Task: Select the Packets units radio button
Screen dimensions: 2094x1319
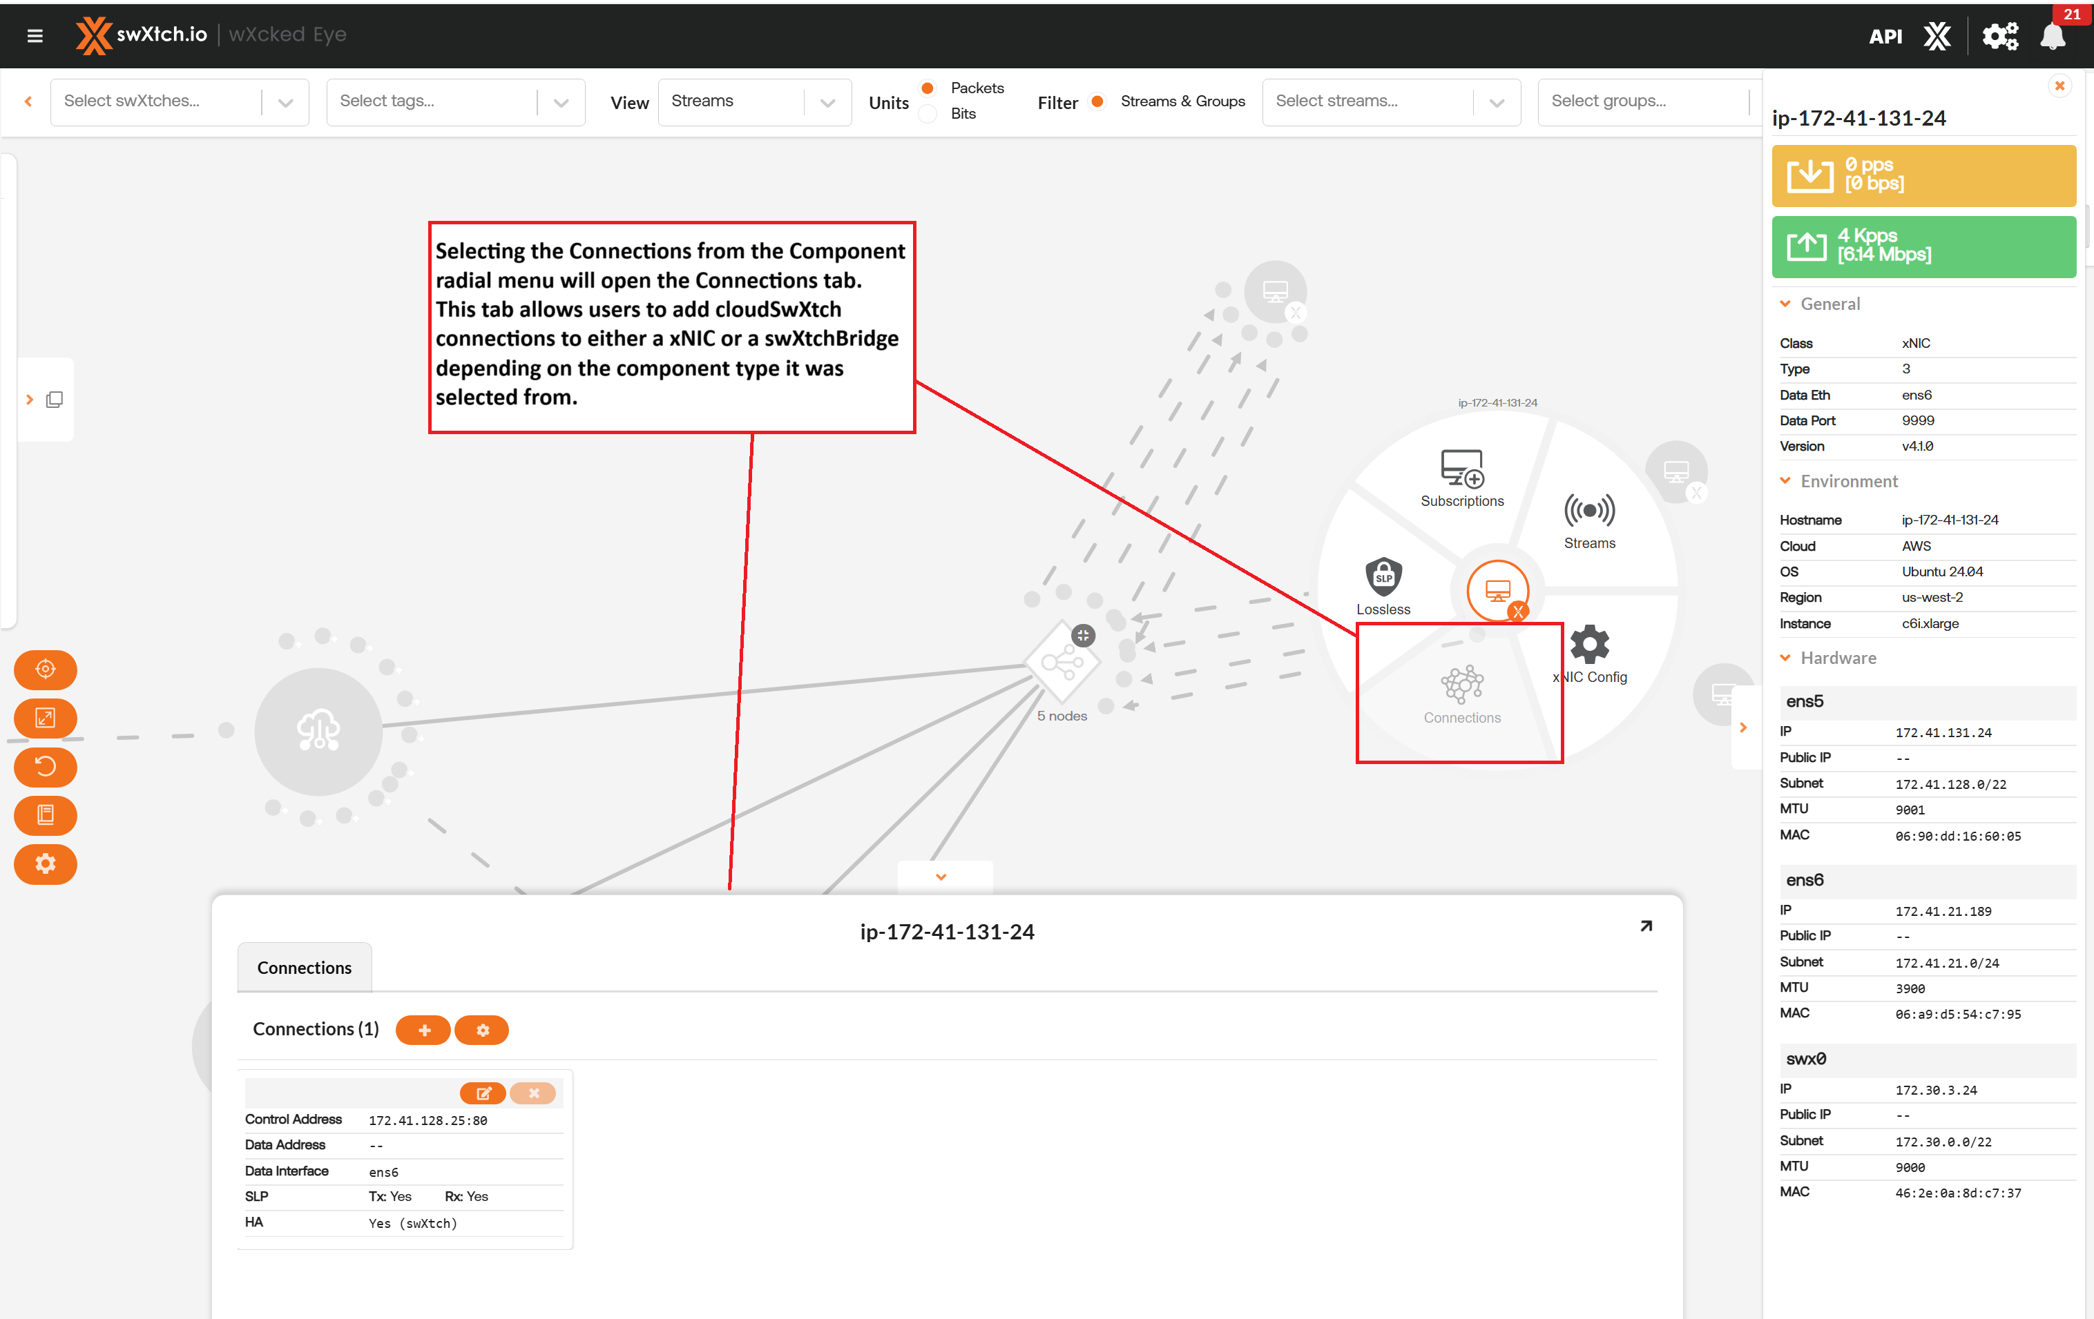Action: click(928, 88)
